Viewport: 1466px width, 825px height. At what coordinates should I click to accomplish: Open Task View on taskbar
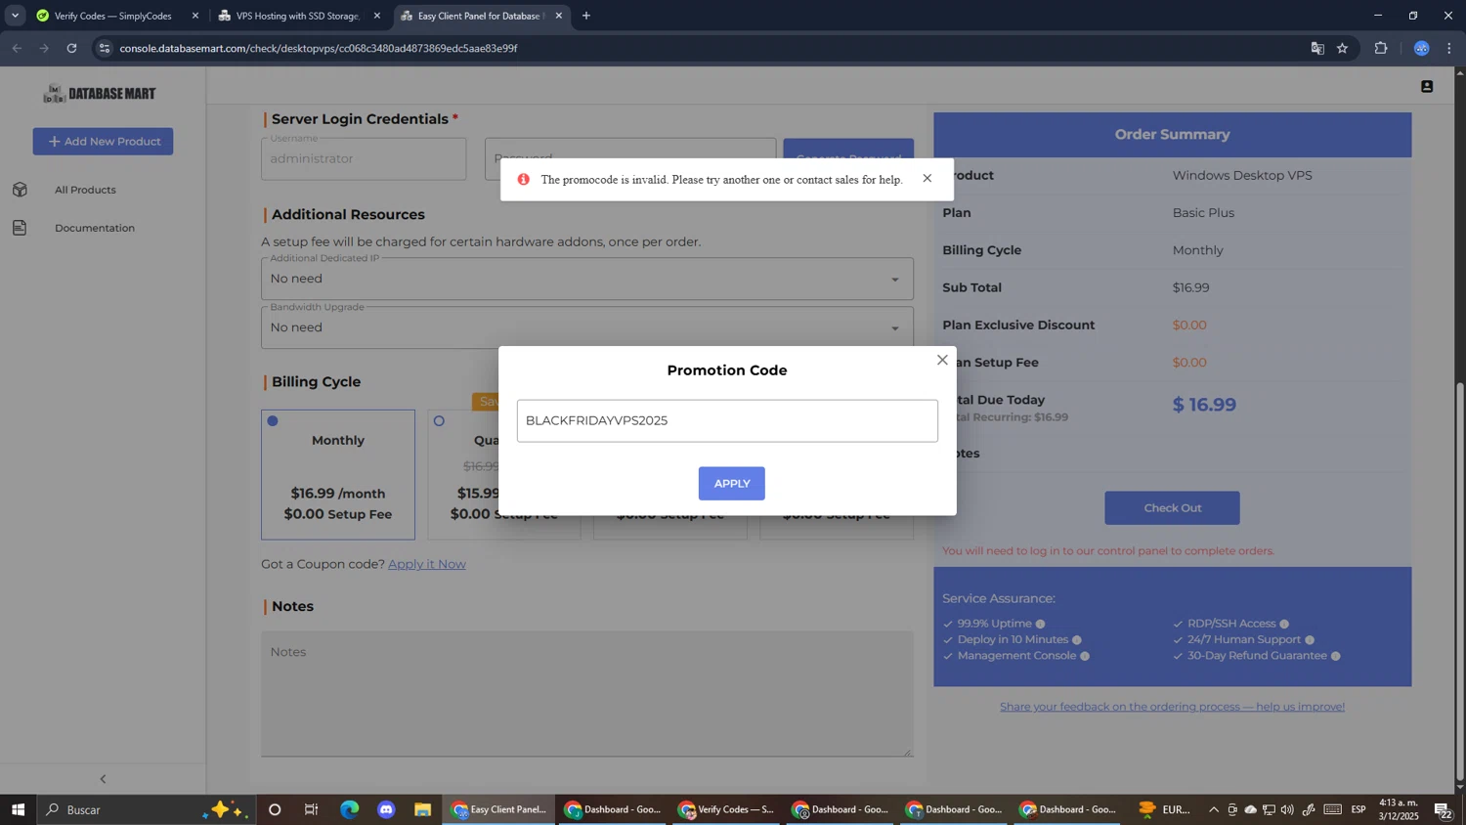312,809
